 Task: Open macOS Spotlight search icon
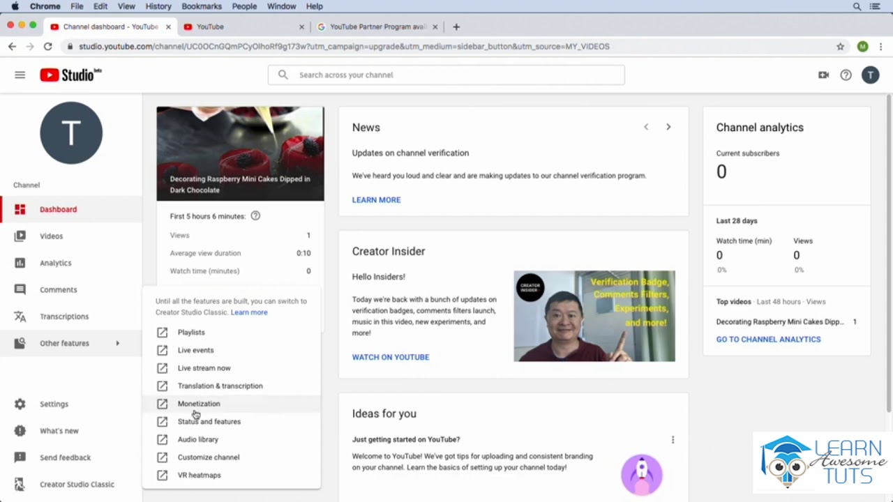857,6
